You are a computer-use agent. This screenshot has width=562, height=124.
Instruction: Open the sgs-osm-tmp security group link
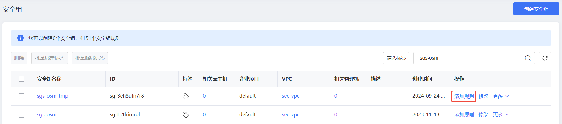pos(52,96)
